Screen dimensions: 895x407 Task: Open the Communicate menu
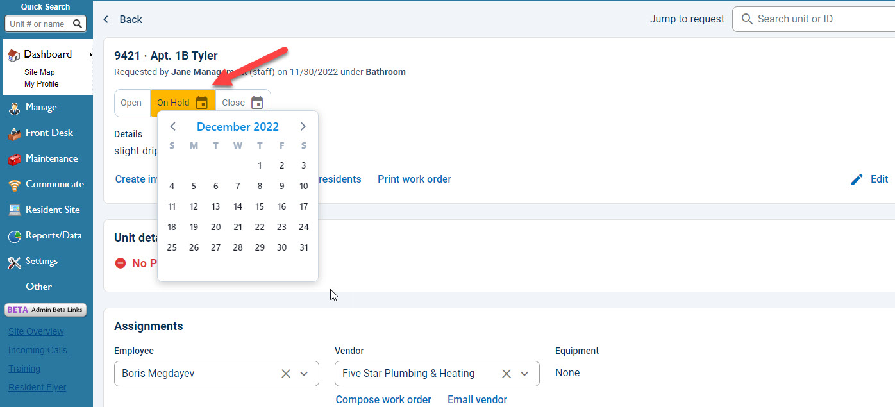pos(54,184)
